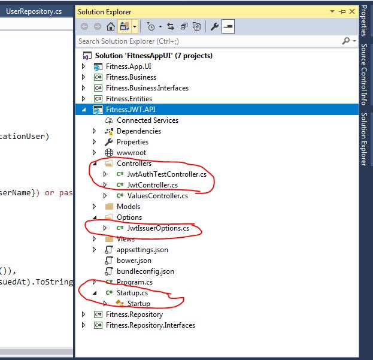The image size is (373, 360).
Task: Click the Show All Files icon
Action: pos(197,26)
